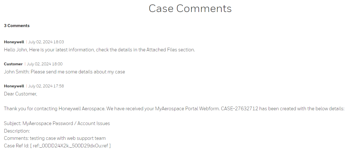Select Honeywell author name on 17:58 comment

(14, 86)
